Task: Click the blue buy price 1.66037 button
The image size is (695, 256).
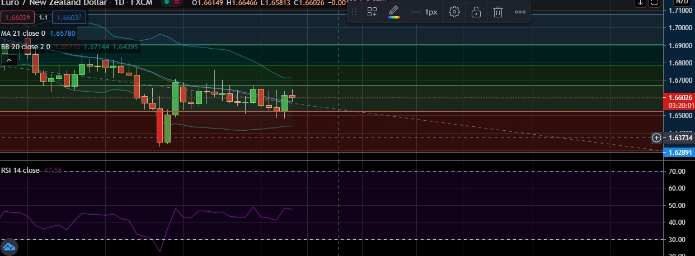Action: (69, 18)
